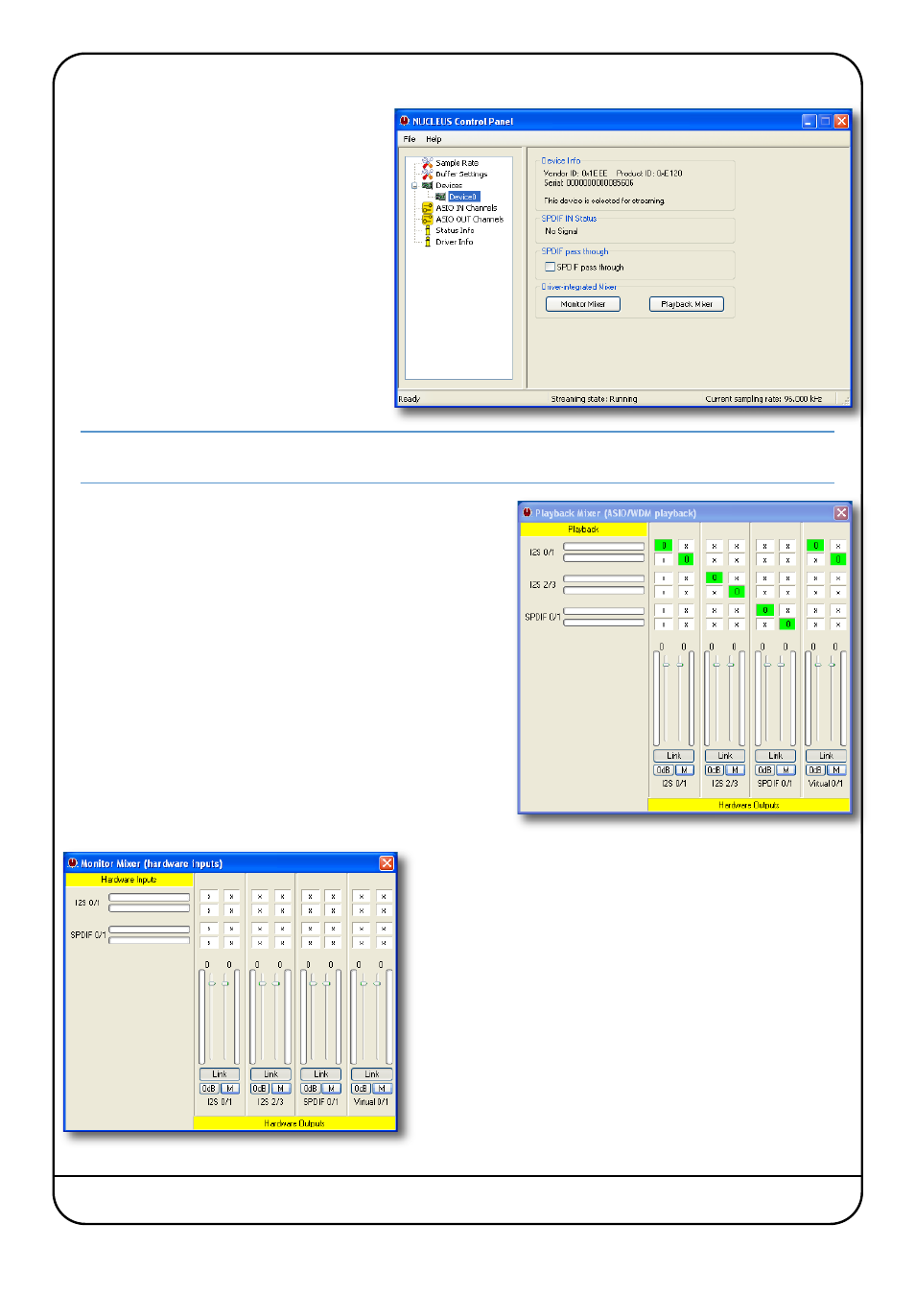Open the File menu

(410, 139)
